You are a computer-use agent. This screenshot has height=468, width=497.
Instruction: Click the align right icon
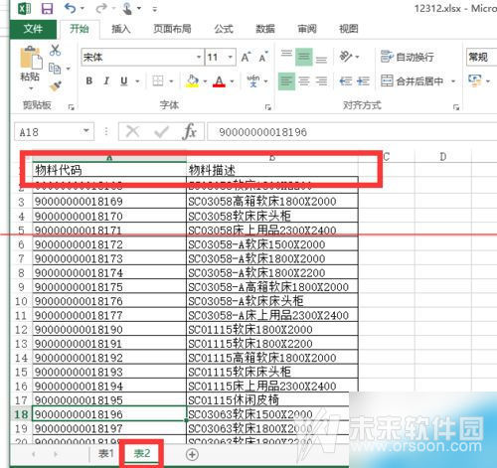321,80
